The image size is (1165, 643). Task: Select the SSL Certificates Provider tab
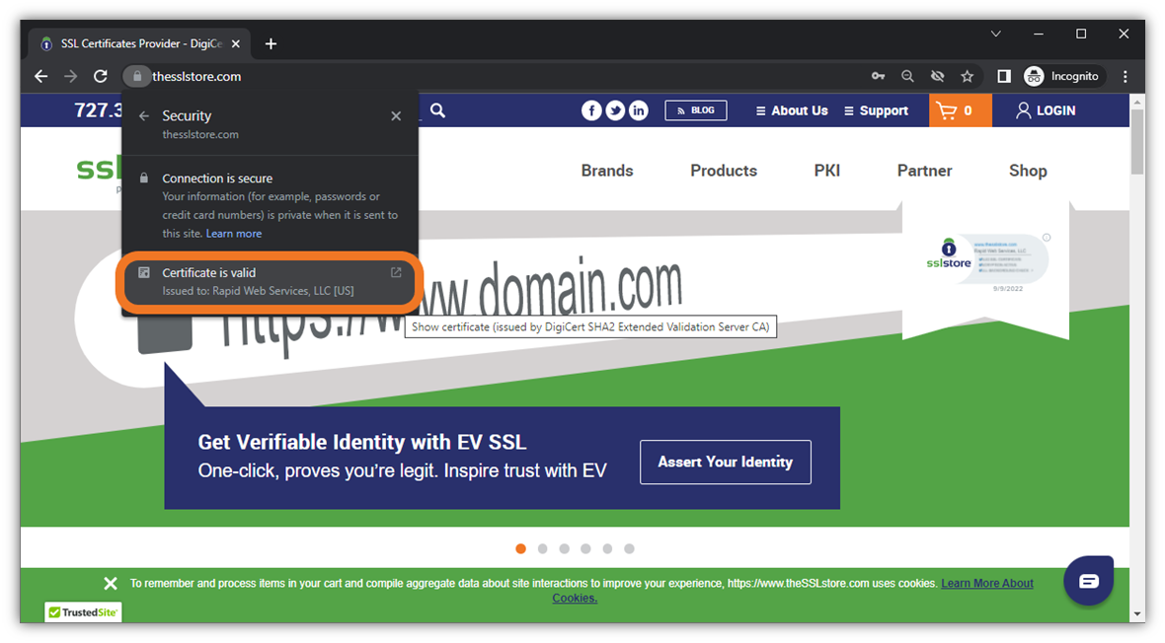point(140,43)
